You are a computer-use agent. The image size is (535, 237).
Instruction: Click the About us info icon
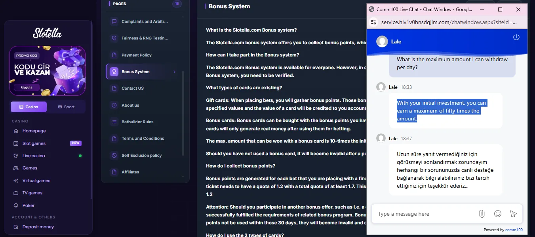(x=114, y=105)
